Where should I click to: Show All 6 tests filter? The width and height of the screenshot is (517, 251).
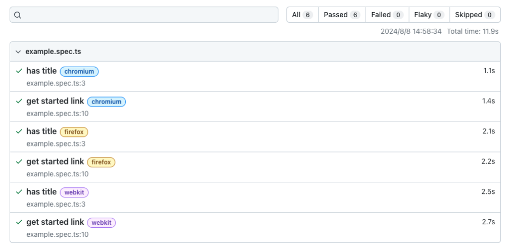pos(302,15)
